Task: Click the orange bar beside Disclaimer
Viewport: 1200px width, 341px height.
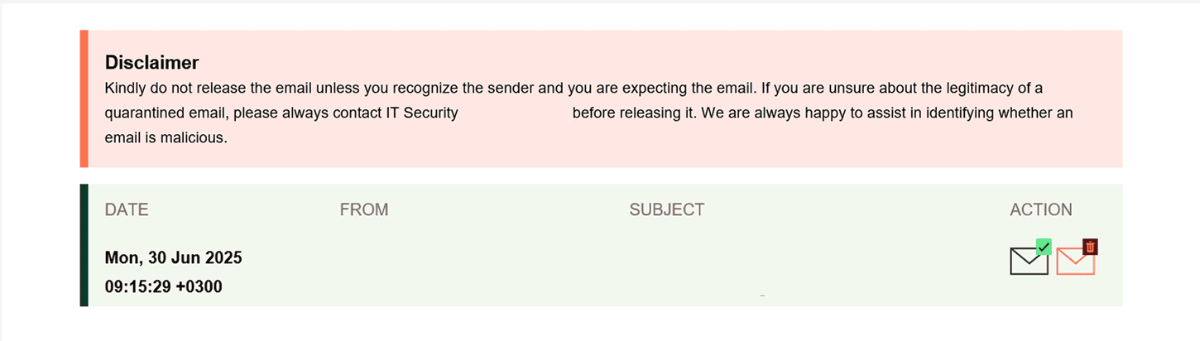Action: coord(84,98)
